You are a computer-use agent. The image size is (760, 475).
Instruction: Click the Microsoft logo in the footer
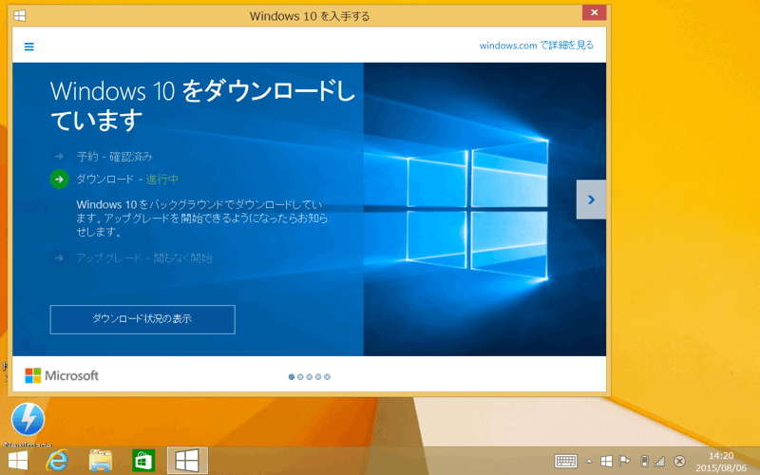tap(62, 375)
